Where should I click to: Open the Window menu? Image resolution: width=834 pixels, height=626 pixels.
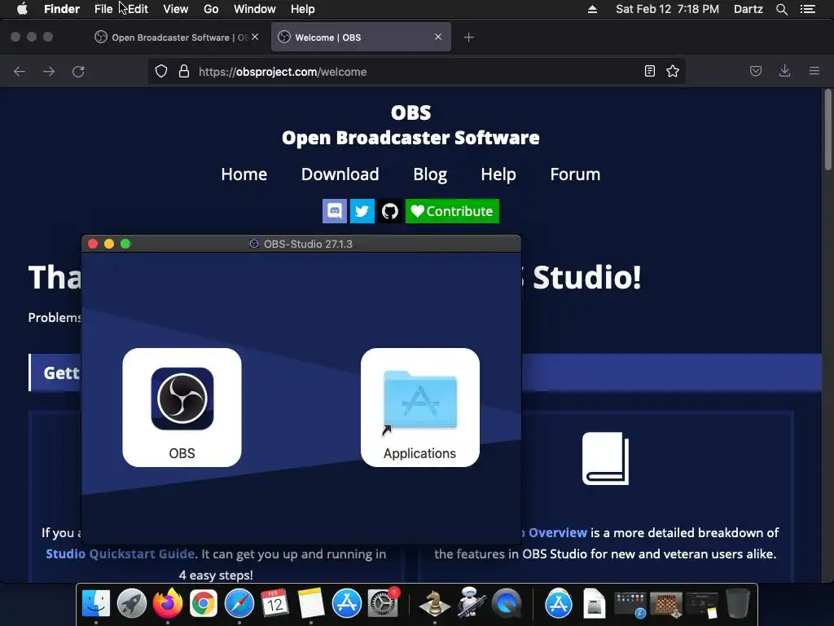pyautogui.click(x=255, y=9)
